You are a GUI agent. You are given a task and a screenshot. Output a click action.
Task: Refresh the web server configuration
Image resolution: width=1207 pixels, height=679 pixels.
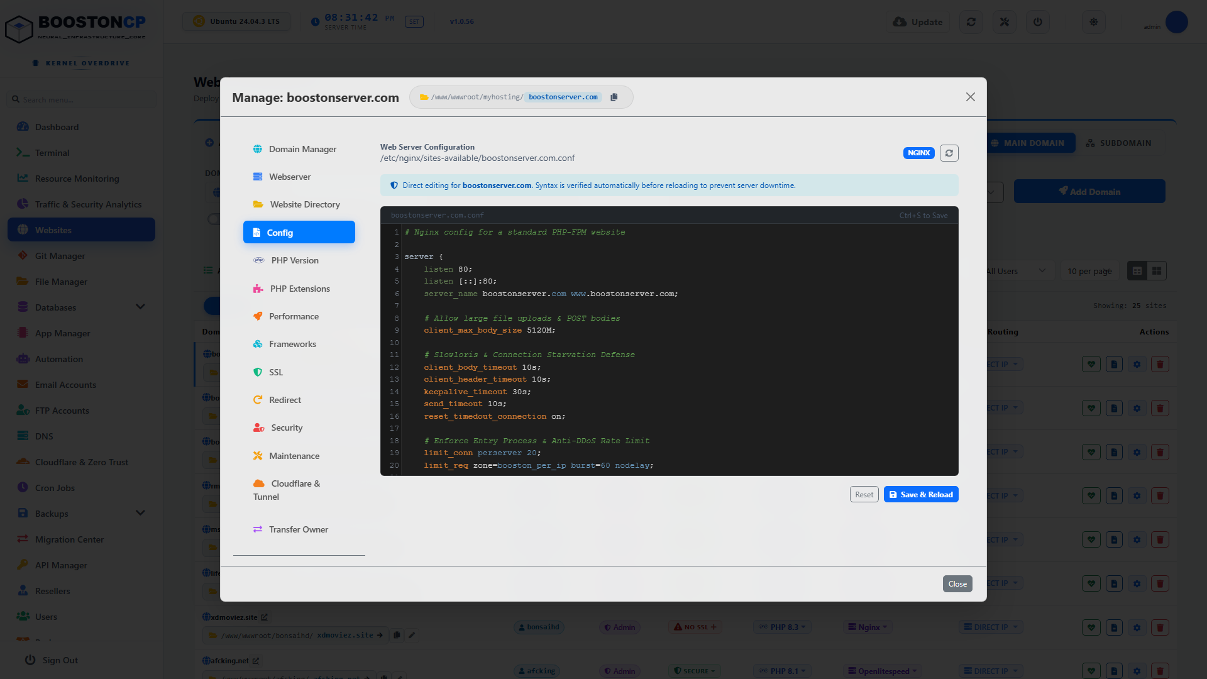(x=949, y=153)
